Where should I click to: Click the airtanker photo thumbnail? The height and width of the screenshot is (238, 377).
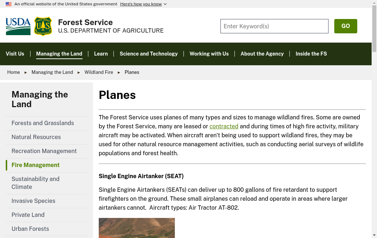click(x=137, y=228)
